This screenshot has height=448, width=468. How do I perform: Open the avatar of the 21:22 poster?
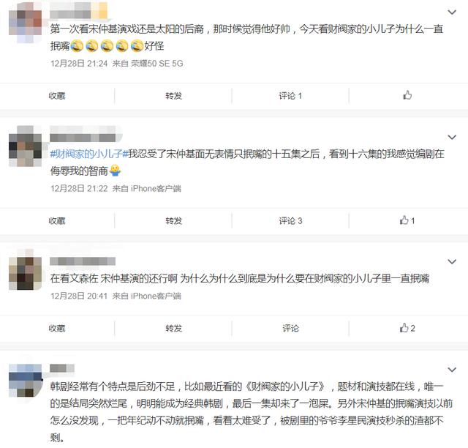click(26, 146)
